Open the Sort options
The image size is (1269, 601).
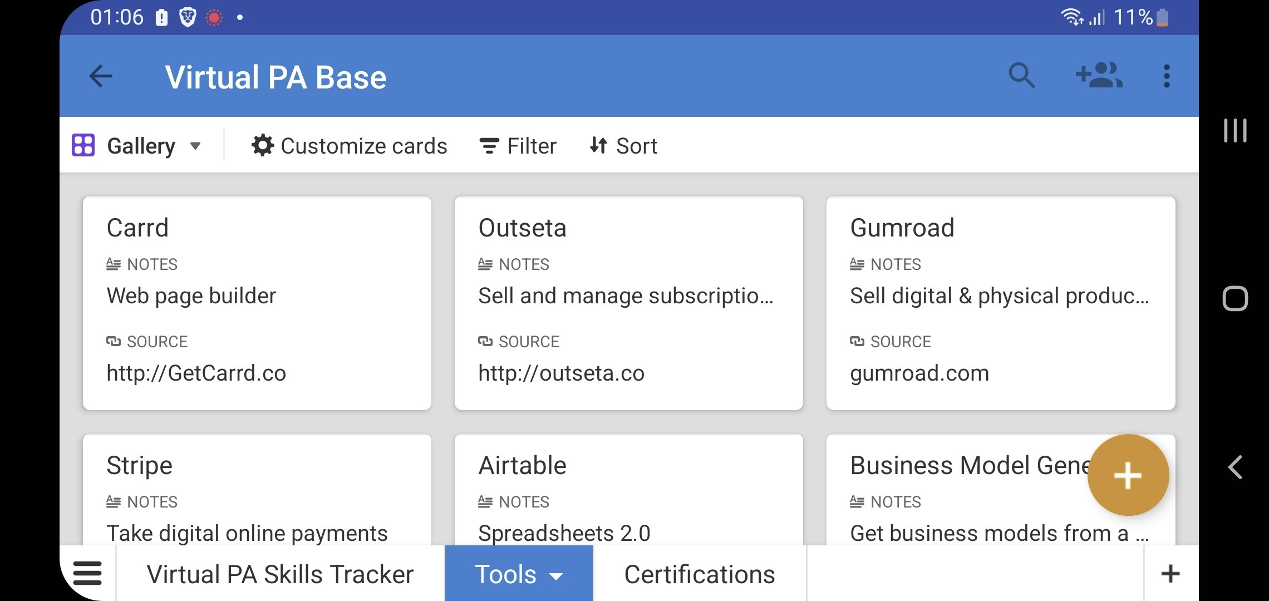pos(623,146)
